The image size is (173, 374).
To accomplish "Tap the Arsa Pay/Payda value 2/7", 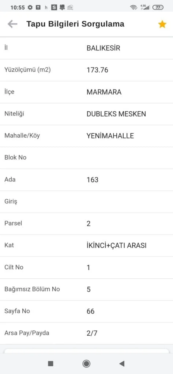I will 92,333.
